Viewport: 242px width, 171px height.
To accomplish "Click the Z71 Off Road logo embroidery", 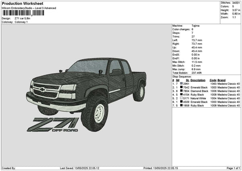I will click(x=53, y=125).
